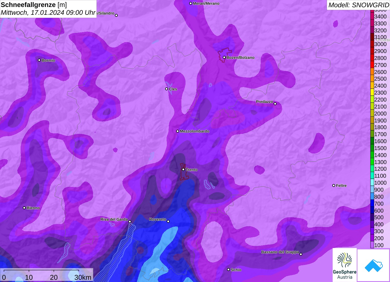Click the Rovereto marker dot

tap(168, 221)
